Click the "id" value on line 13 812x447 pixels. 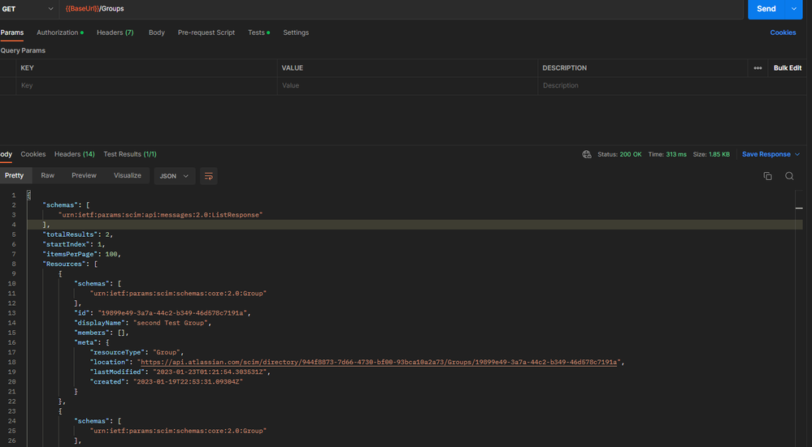[x=172, y=313]
